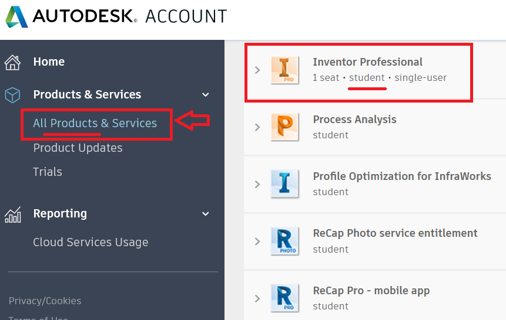506x320 pixels.
Task: Click the Inventor Professional product icon
Action: [x=285, y=70]
